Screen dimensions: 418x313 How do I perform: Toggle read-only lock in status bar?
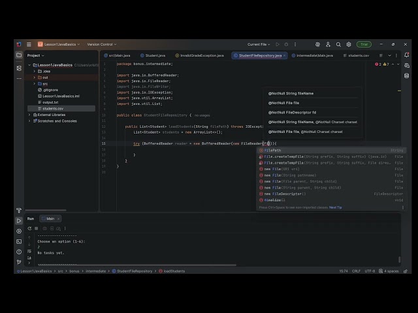click(x=405, y=271)
